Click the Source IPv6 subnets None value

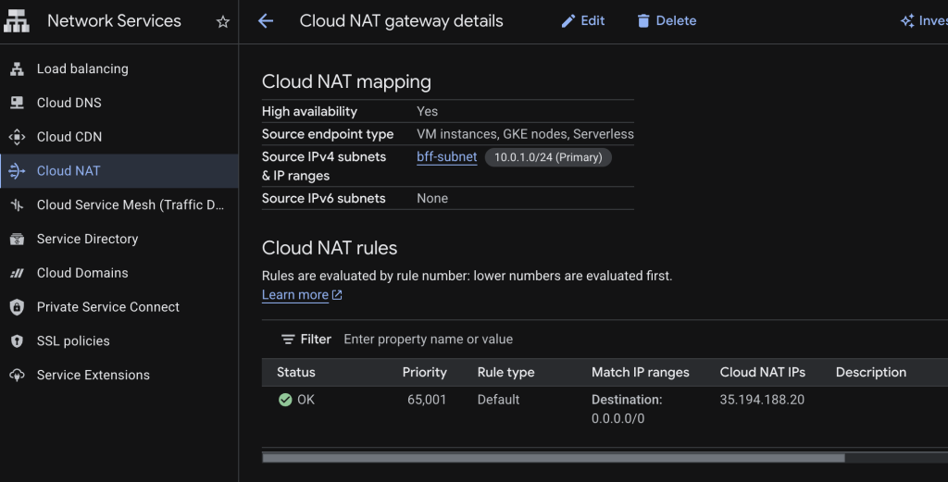pos(432,199)
